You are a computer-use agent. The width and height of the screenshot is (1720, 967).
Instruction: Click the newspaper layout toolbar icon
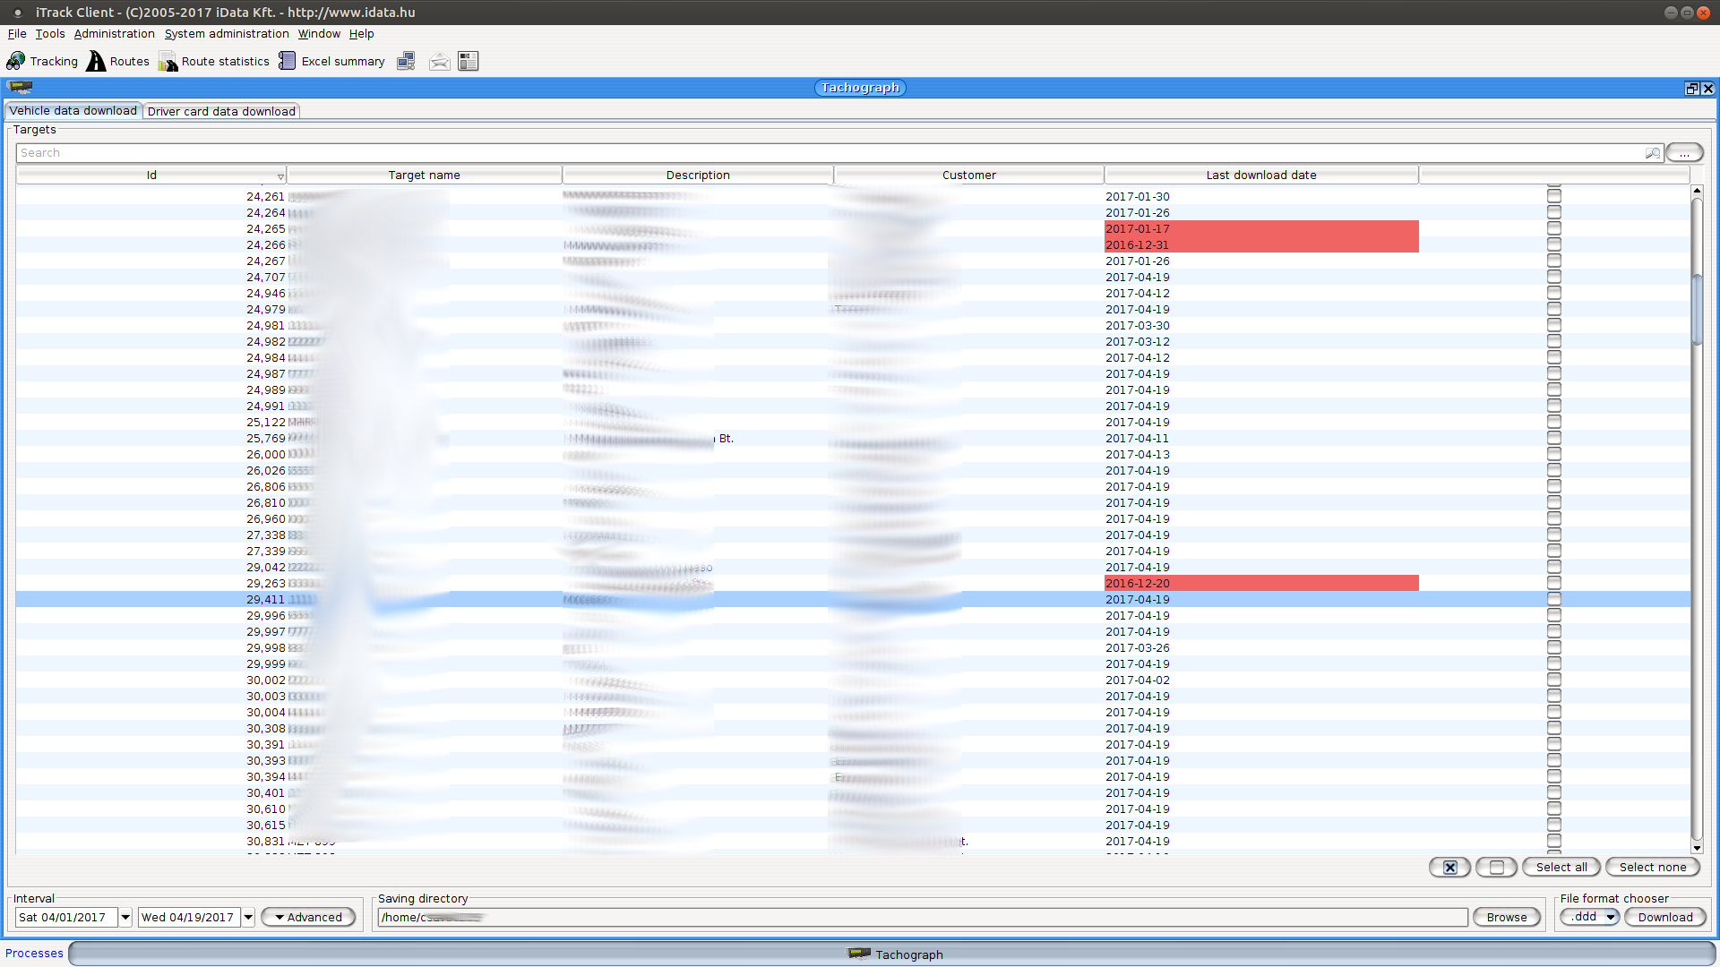click(468, 61)
